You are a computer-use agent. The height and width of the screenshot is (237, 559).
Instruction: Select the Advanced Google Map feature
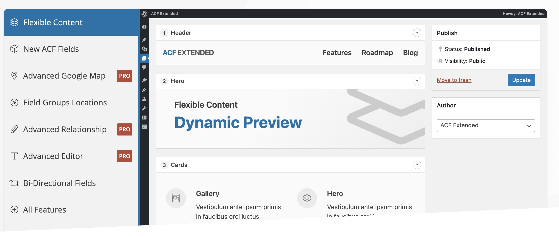point(64,76)
